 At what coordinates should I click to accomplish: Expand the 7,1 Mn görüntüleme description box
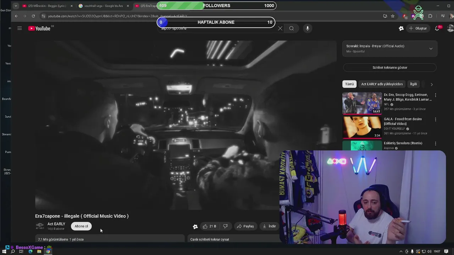pyautogui.click(x=110, y=239)
